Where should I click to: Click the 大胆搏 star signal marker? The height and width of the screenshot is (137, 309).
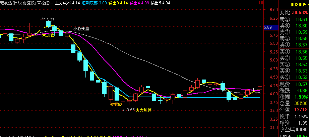143,110
